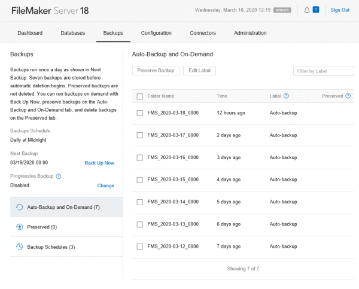Click the Preserved download-circle icon
The width and height of the screenshot is (359, 289).
[x=20, y=227]
